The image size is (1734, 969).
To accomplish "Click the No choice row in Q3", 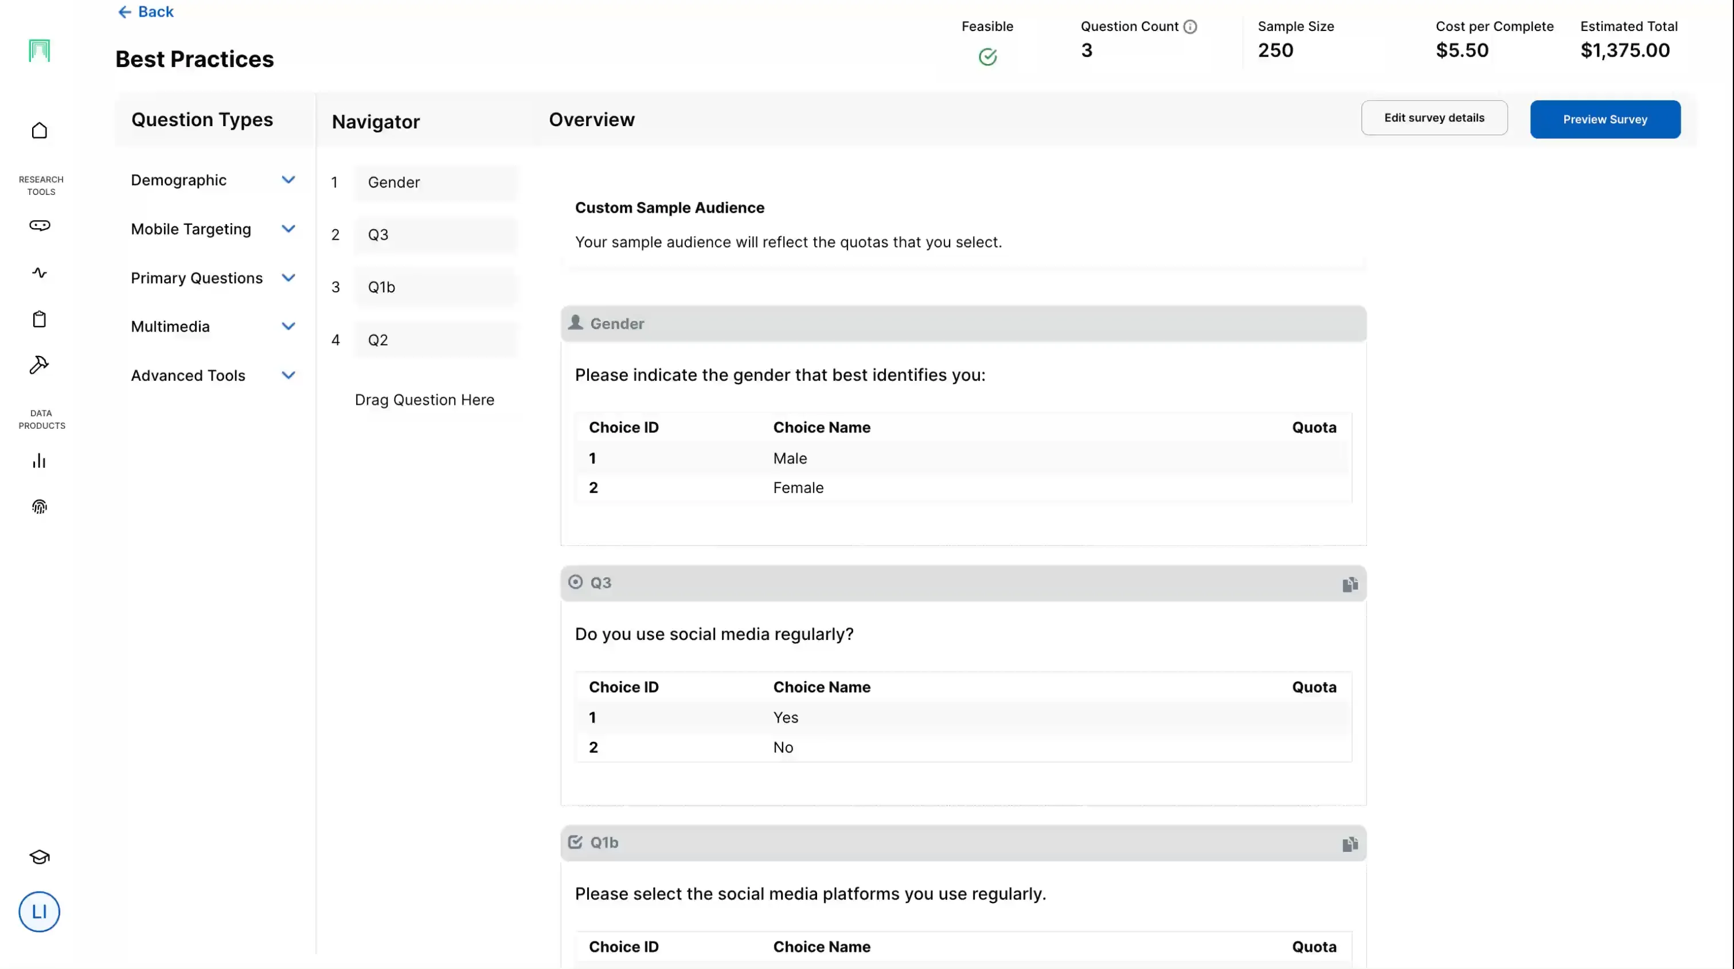I will click(963, 748).
